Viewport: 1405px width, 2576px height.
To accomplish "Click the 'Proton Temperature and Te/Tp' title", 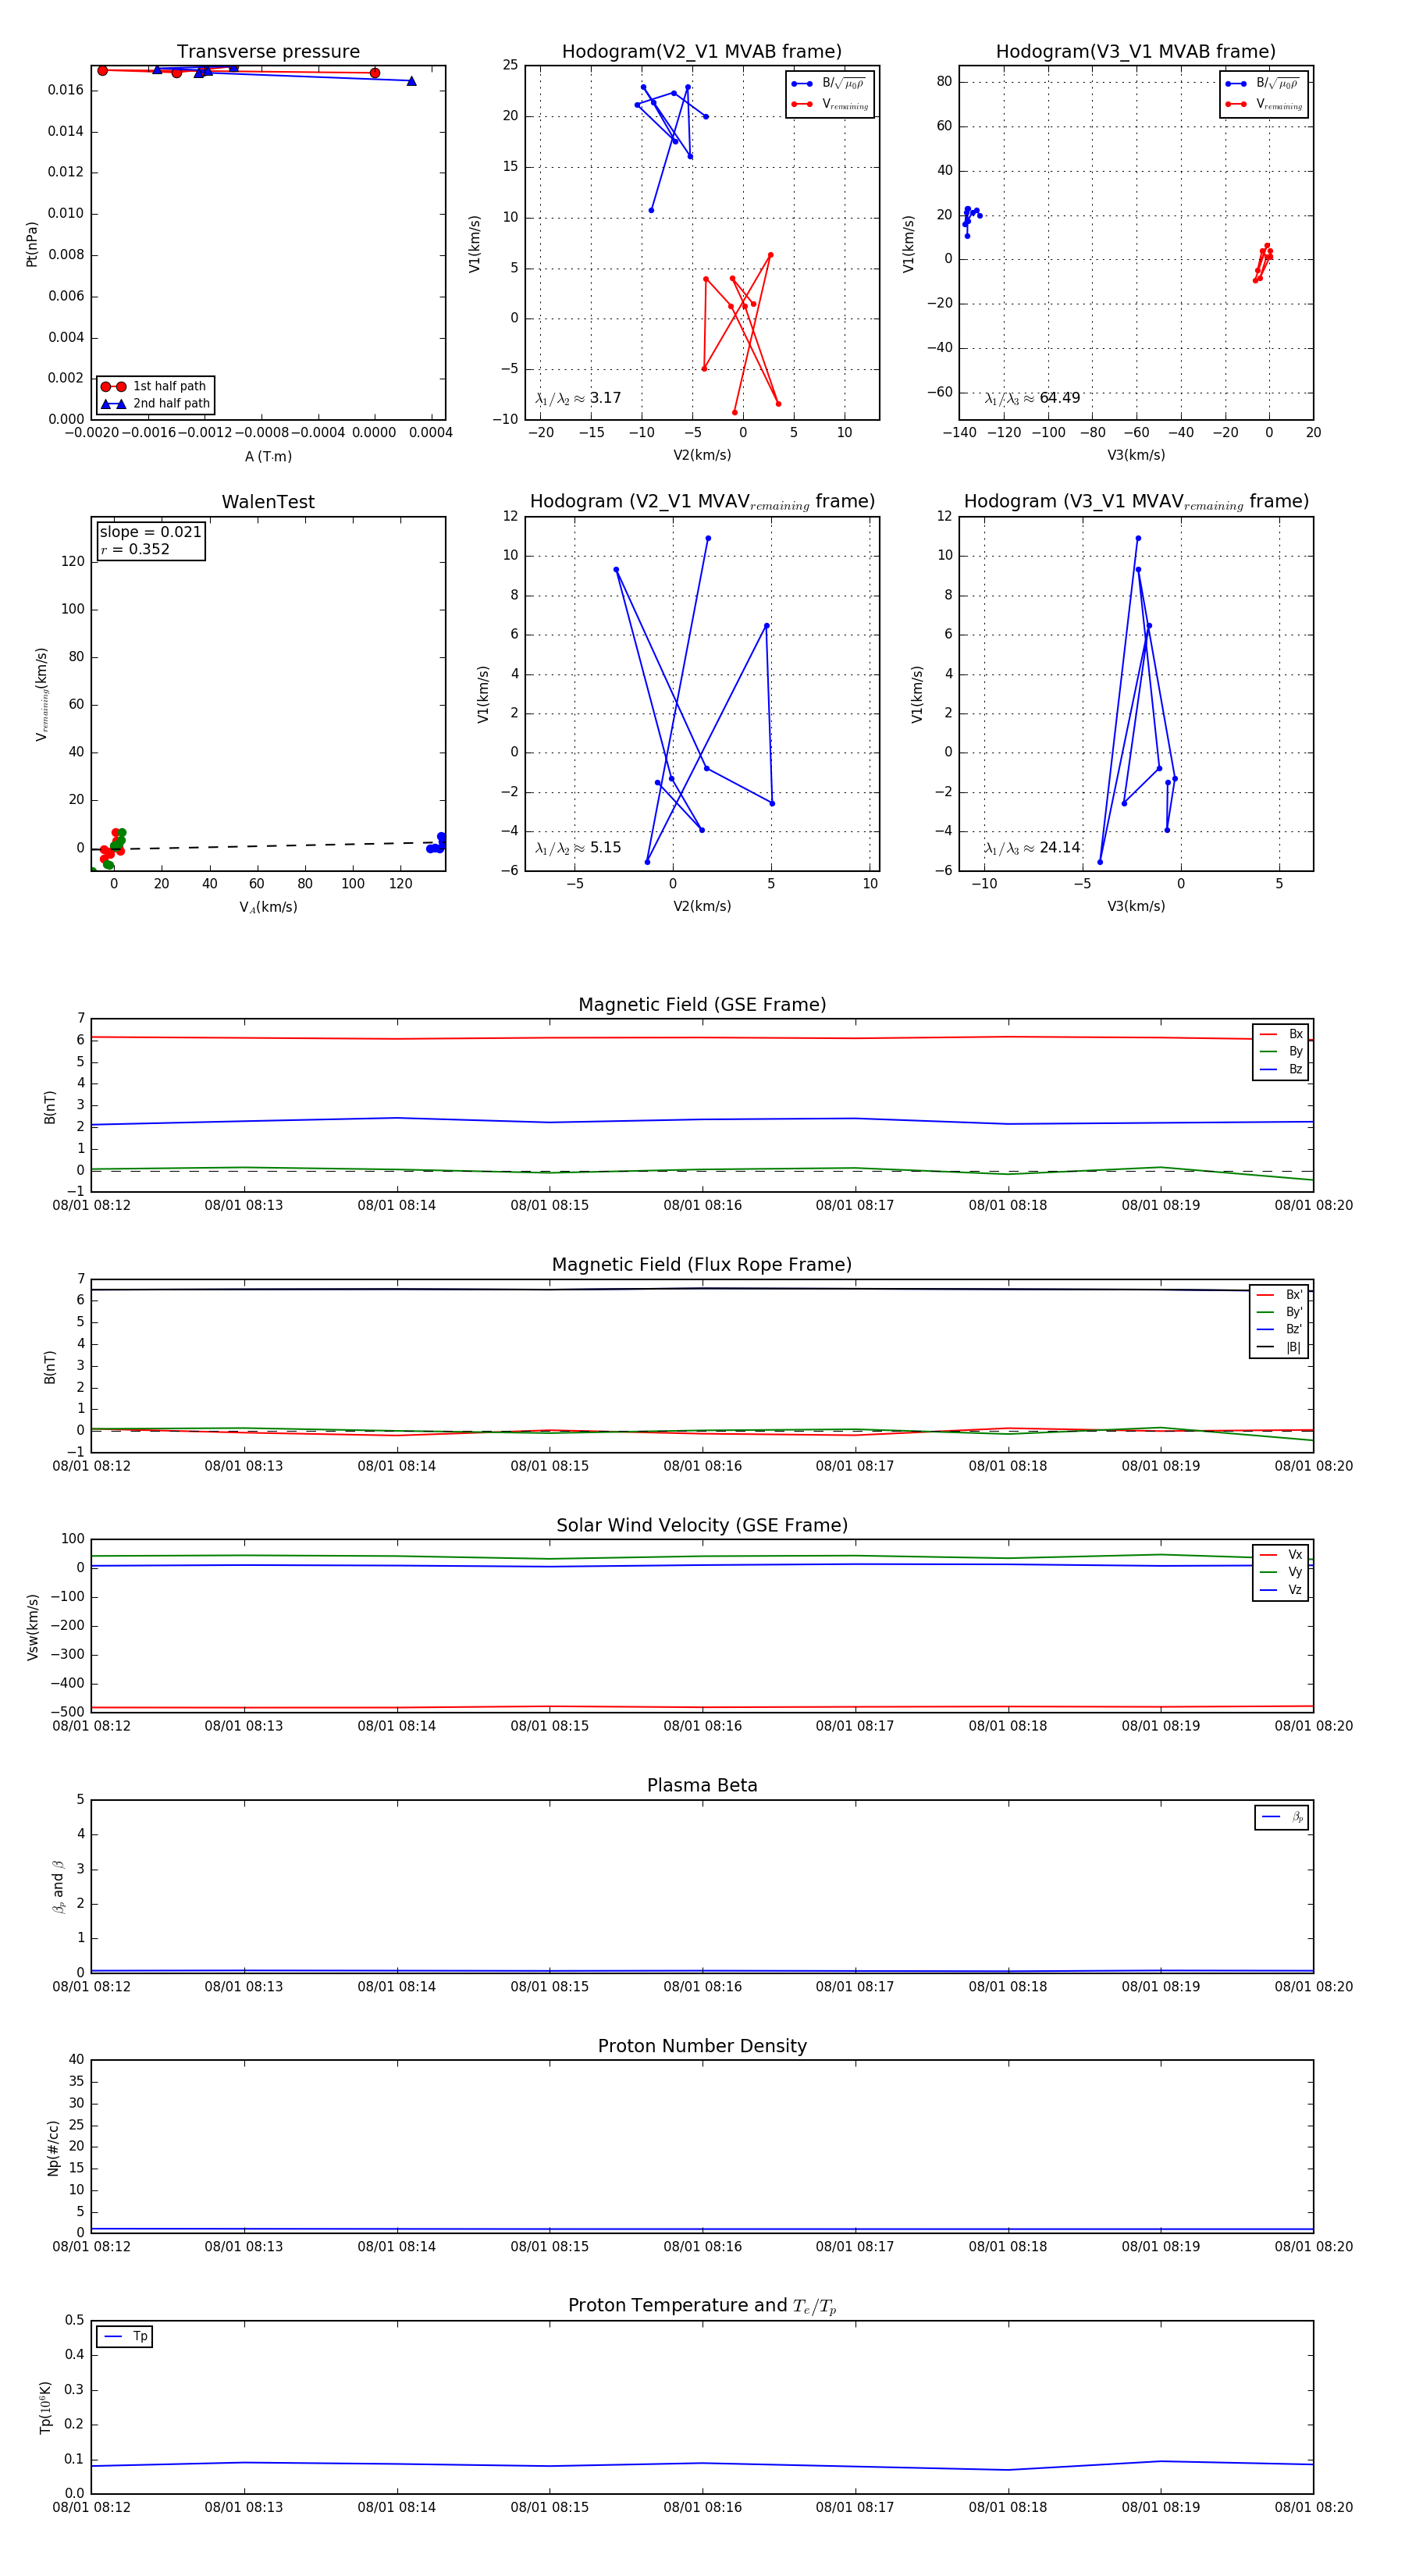I will point(702,2306).
